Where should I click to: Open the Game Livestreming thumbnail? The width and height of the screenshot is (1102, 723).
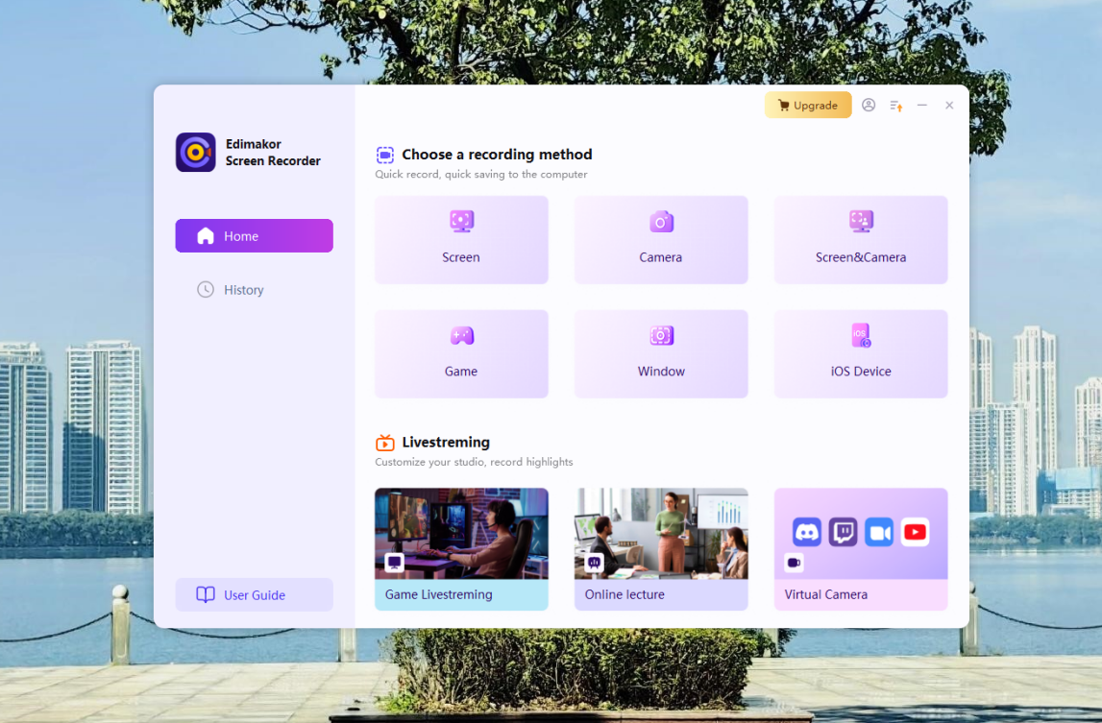[461, 534]
